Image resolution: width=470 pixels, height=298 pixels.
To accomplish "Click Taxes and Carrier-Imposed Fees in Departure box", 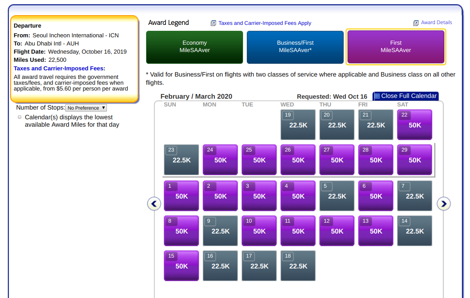I will point(58,68).
